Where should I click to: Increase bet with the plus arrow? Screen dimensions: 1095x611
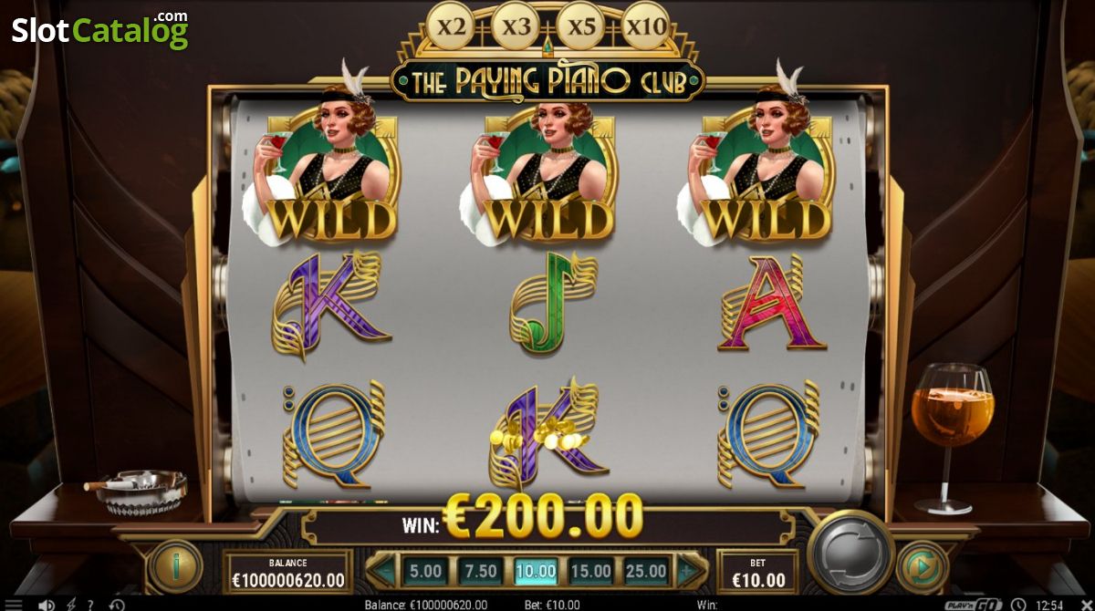[x=689, y=572]
